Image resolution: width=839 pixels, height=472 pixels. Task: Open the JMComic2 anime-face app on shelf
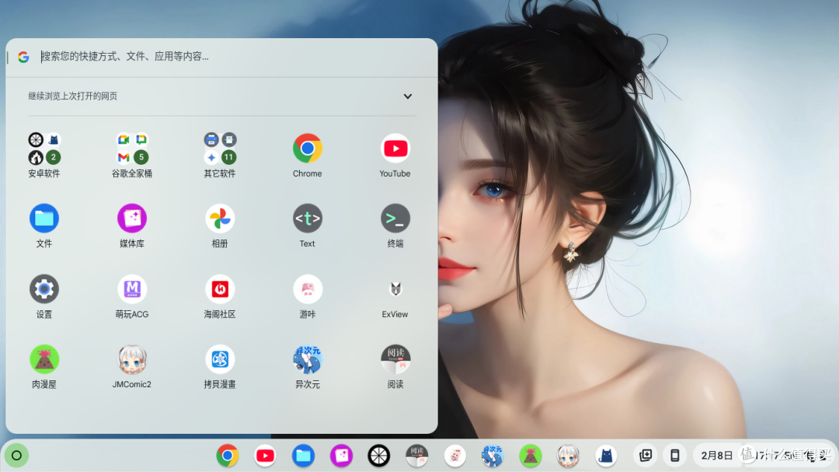[x=568, y=456]
